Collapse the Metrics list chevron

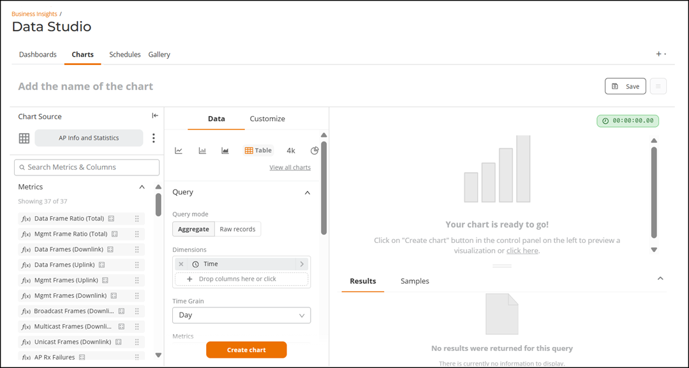pos(142,187)
